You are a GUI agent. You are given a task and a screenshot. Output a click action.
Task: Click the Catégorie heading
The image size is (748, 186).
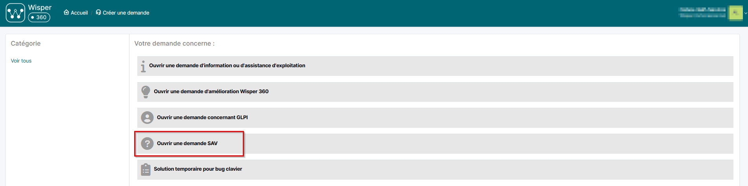pos(26,44)
